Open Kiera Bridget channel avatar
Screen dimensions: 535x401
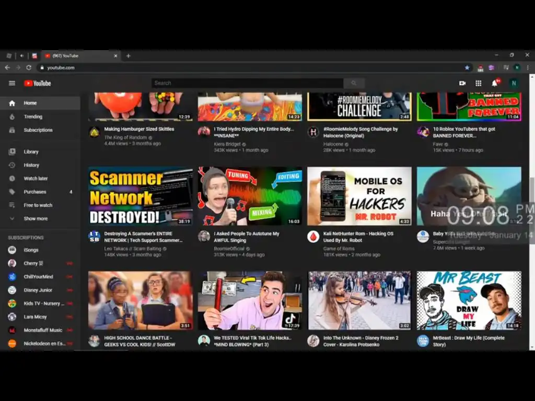204,132
